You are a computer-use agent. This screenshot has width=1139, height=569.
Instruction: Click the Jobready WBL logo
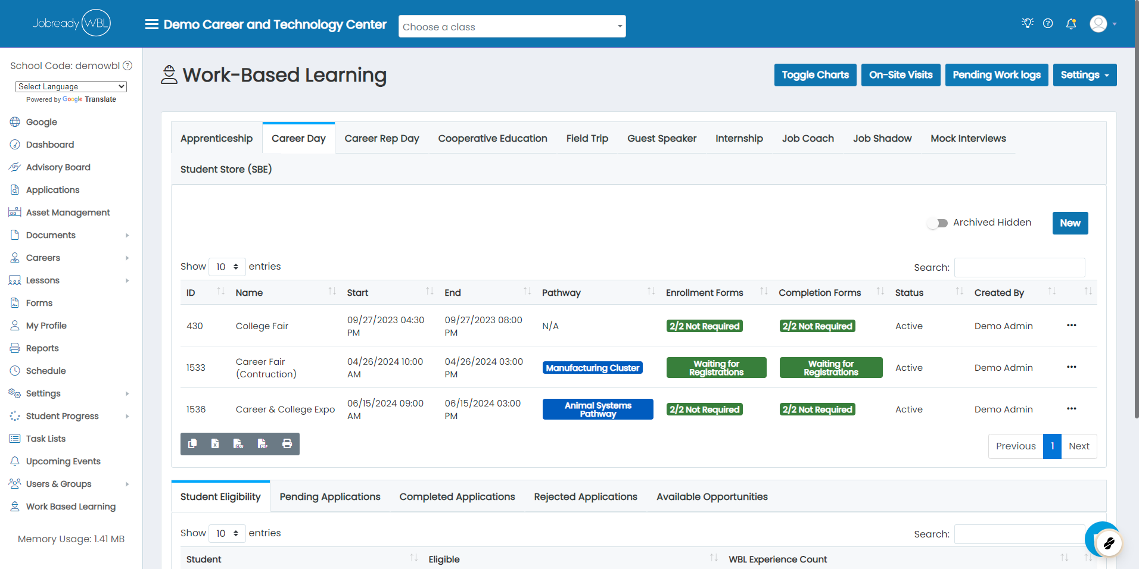pyautogui.click(x=71, y=23)
